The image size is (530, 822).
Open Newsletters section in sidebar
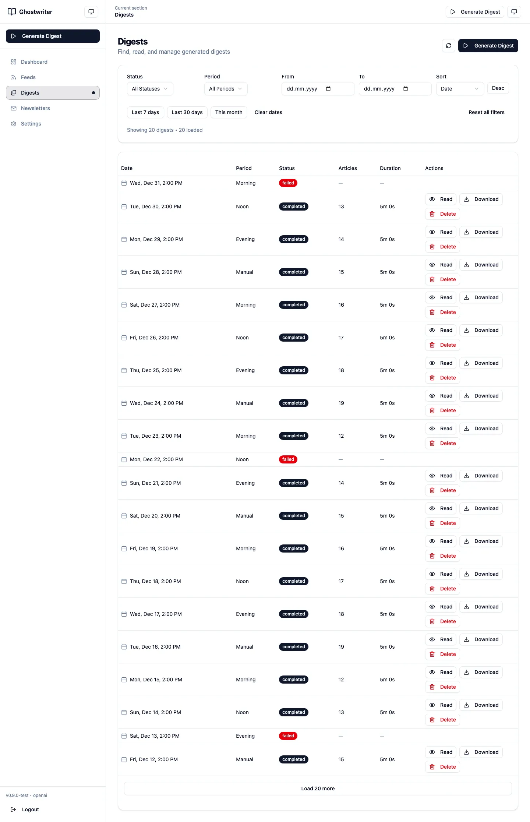35,108
